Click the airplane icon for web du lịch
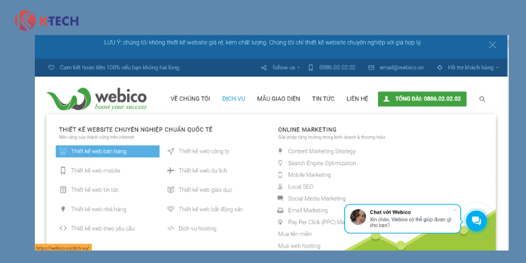The height and width of the screenshot is (263, 526). 171,170
